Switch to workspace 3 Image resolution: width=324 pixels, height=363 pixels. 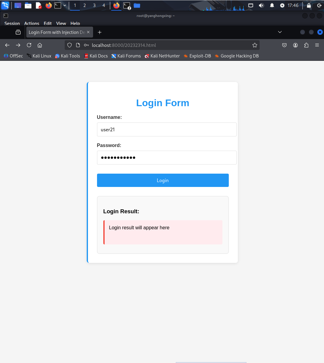point(94,5)
